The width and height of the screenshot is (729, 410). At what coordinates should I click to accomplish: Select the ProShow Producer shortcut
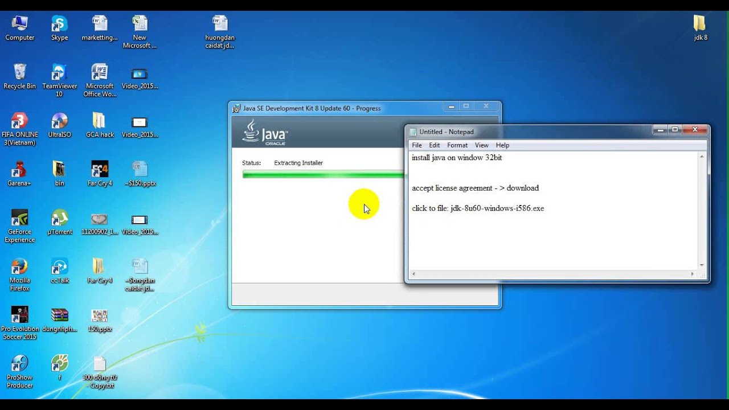click(20, 372)
